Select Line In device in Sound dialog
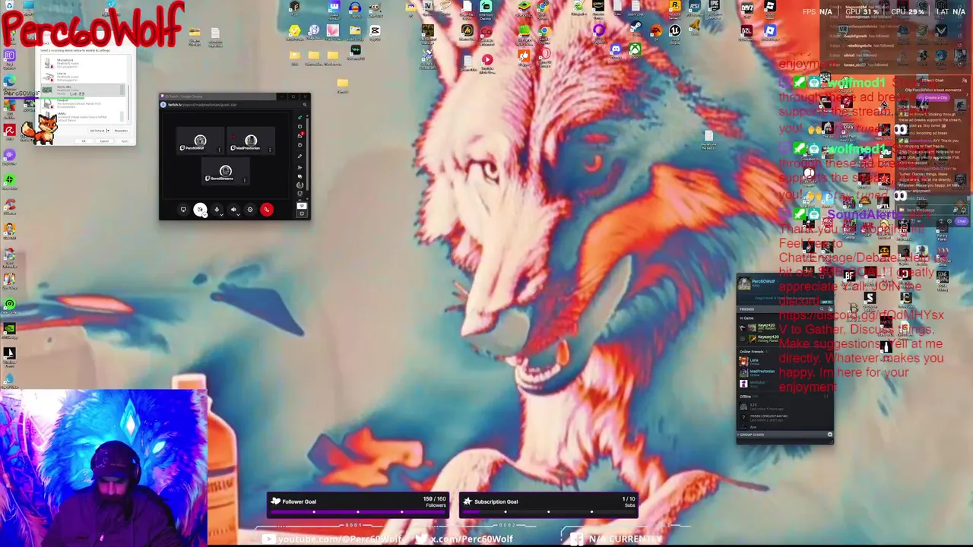 [x=83, y=77]
